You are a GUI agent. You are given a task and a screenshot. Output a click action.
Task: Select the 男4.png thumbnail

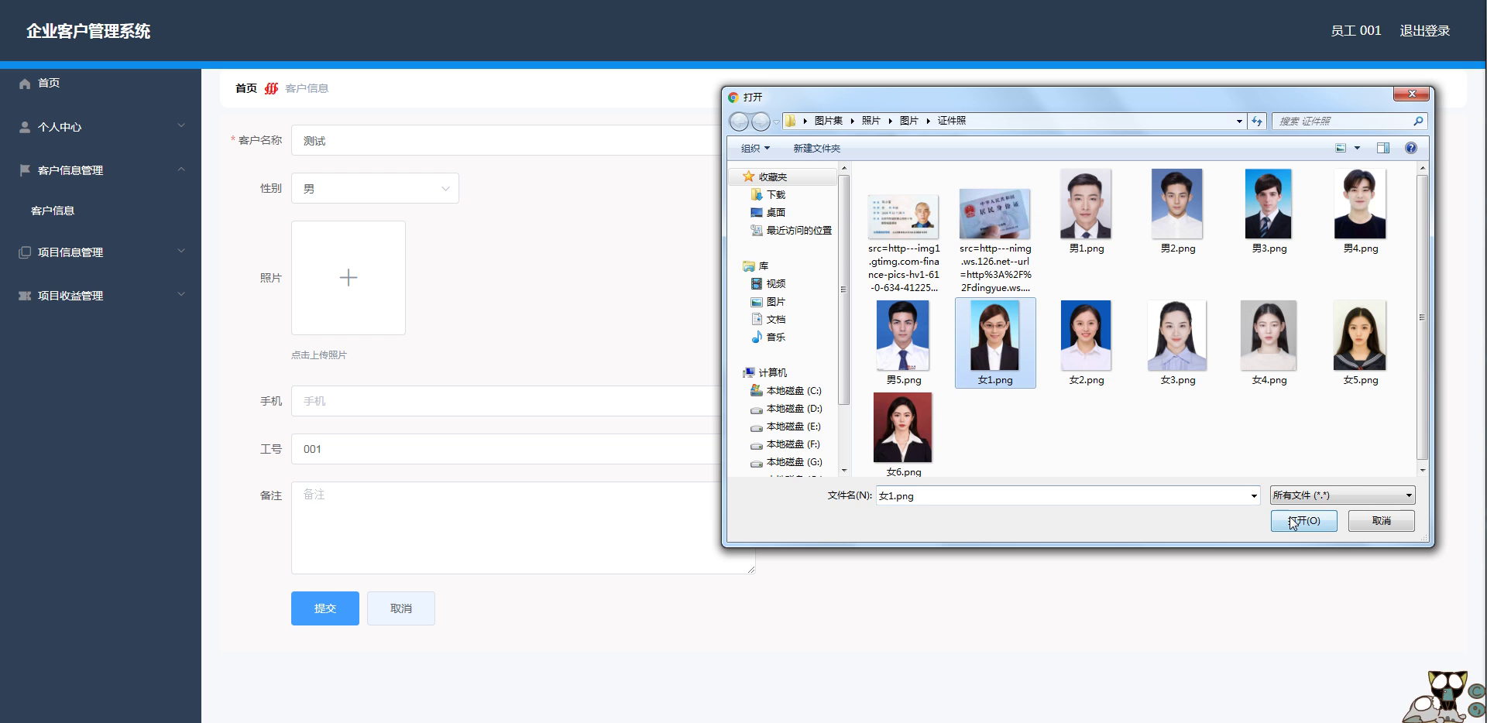1360,204
